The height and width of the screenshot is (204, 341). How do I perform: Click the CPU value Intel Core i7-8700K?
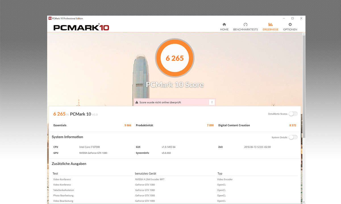[x=90, y=147]
